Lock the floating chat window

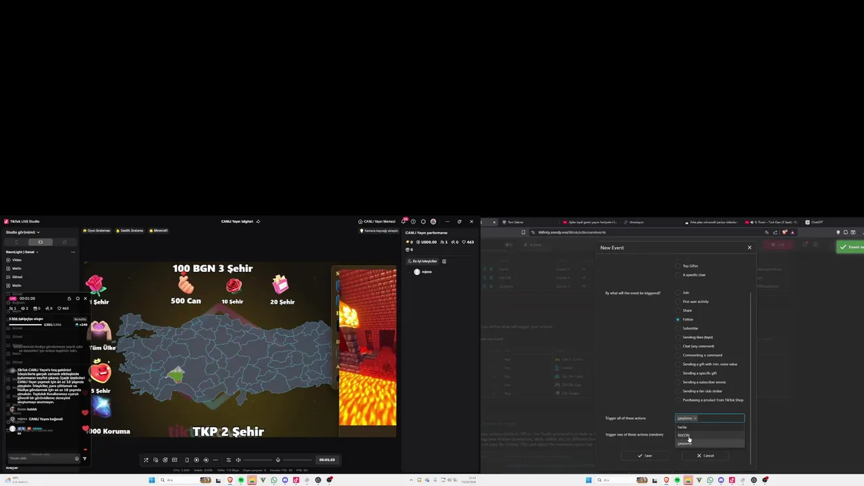(69, 298)
